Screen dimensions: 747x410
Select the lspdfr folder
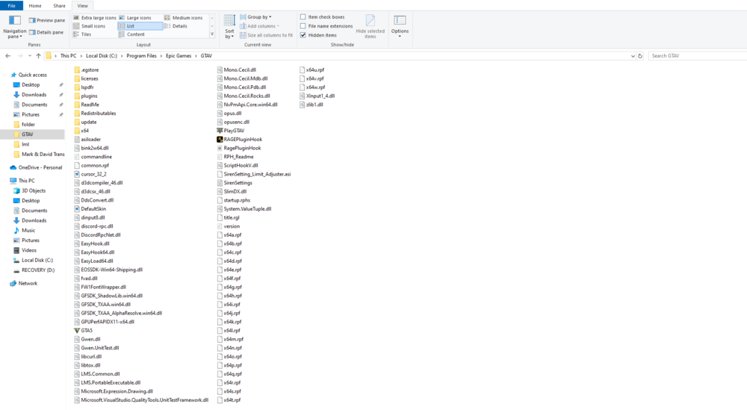click(x=84, y=87)
